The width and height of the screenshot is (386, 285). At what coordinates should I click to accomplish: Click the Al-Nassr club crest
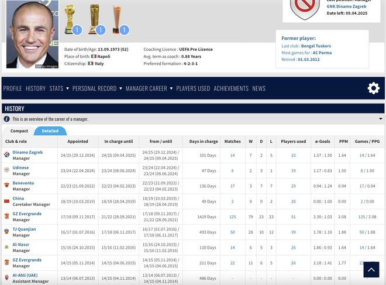click(x=6, y=247)
